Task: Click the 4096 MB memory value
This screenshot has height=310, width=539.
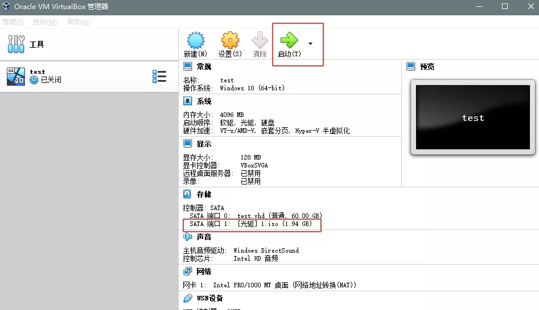Action: click(232, 115)
